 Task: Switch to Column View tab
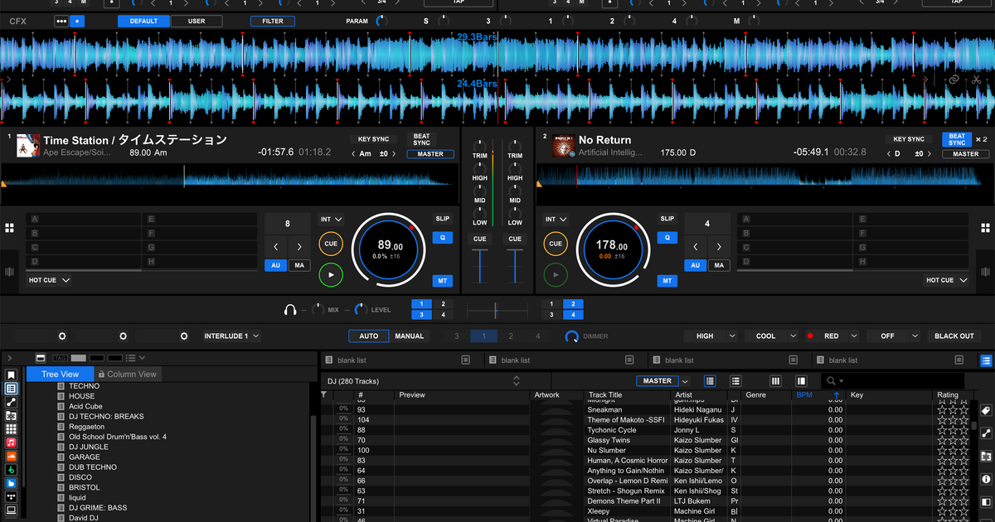129,374
